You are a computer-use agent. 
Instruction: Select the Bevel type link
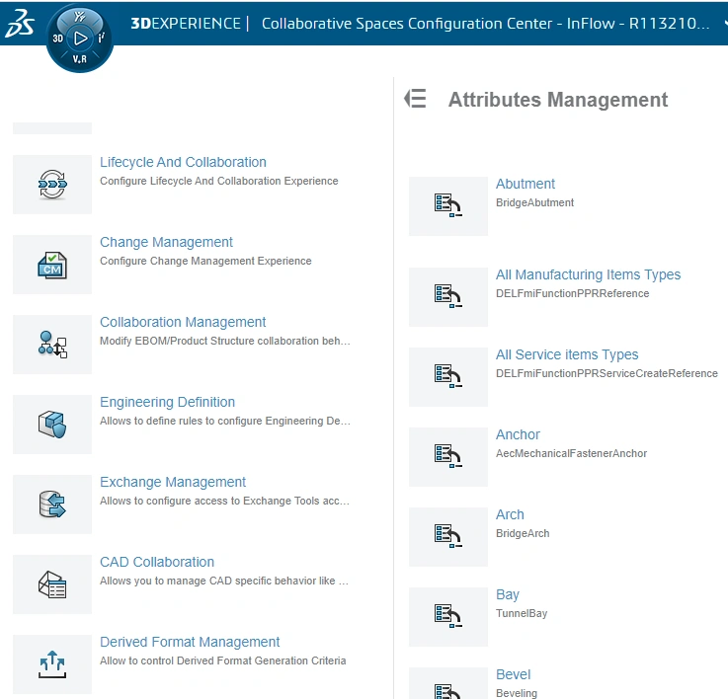point(513,674)
